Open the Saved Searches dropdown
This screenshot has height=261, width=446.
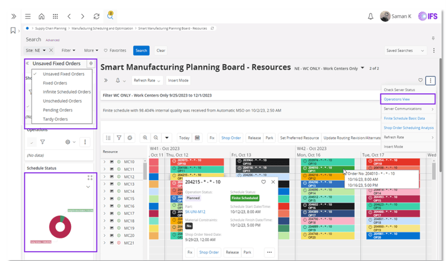point(405,51)
